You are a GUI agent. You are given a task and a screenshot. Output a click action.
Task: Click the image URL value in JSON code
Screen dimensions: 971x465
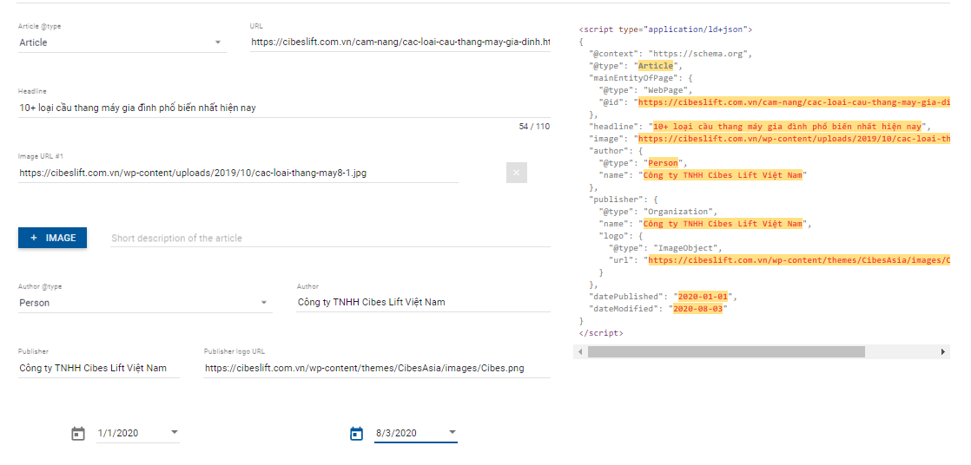click(794, 139)
